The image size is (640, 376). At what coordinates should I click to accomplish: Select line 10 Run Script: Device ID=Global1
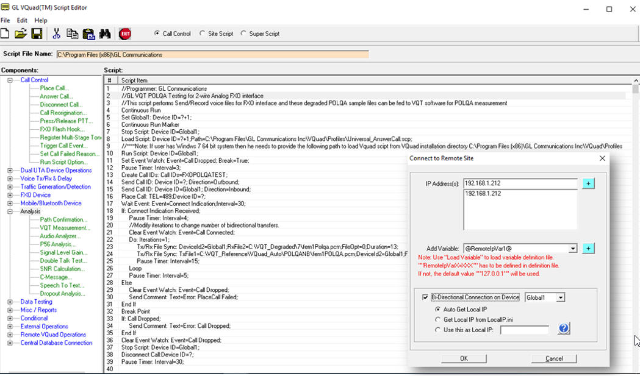[160, 154]
